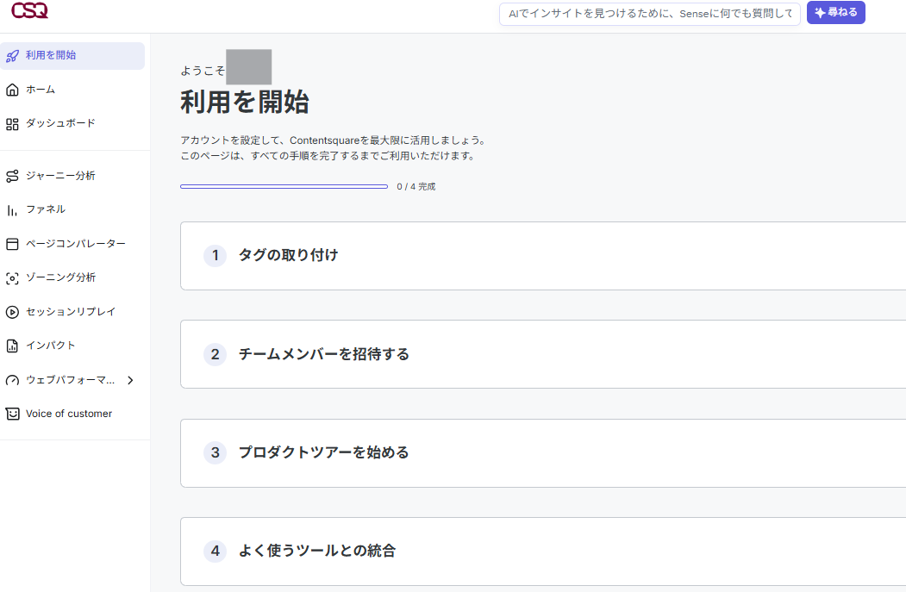Expand step 4 よく使うツールとの統合 card

543,551
